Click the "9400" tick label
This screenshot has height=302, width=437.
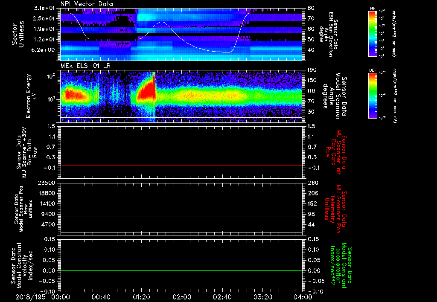(49, 214)
